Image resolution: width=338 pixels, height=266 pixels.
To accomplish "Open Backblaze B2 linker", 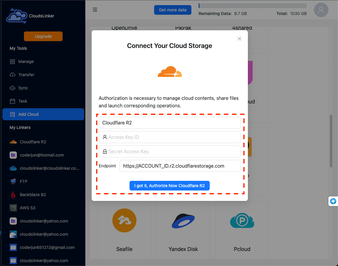I will tap(43, 195).
